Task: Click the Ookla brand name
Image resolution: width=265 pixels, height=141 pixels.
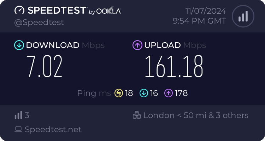Action: [x=109, y=11]
